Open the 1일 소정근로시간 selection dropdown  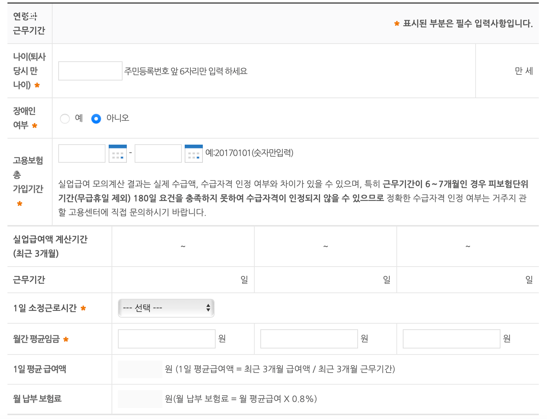166,308
